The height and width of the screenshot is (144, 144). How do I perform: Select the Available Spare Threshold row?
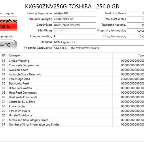(72, 74)
